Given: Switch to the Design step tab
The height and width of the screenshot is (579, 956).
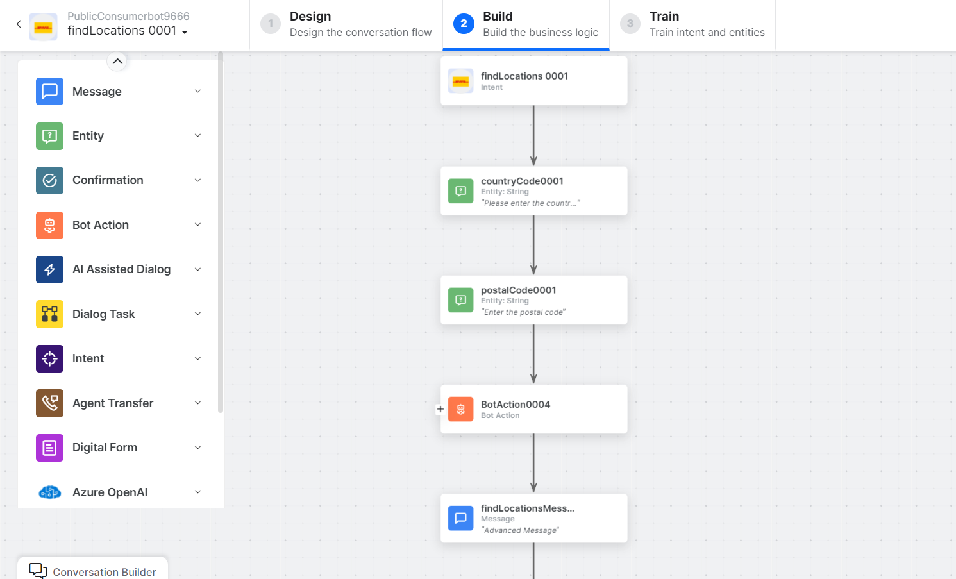Looking at the screenshot, I should pos(346,24).
